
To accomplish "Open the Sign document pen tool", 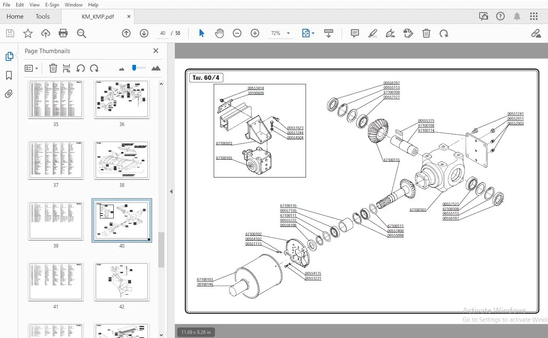I will (391, 33).
